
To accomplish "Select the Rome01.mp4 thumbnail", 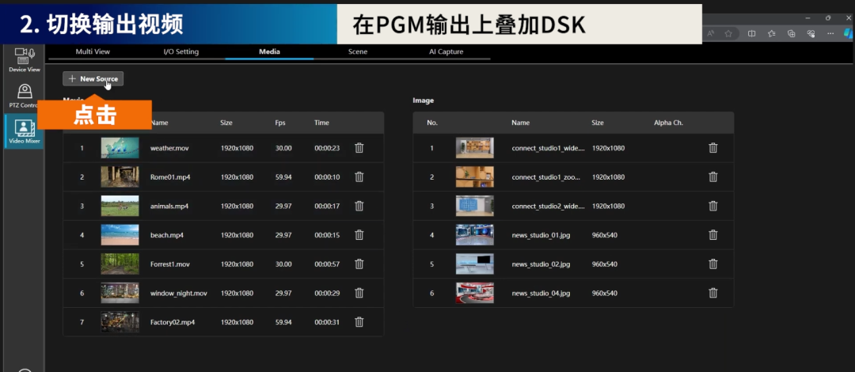I will tap(120, 177).
